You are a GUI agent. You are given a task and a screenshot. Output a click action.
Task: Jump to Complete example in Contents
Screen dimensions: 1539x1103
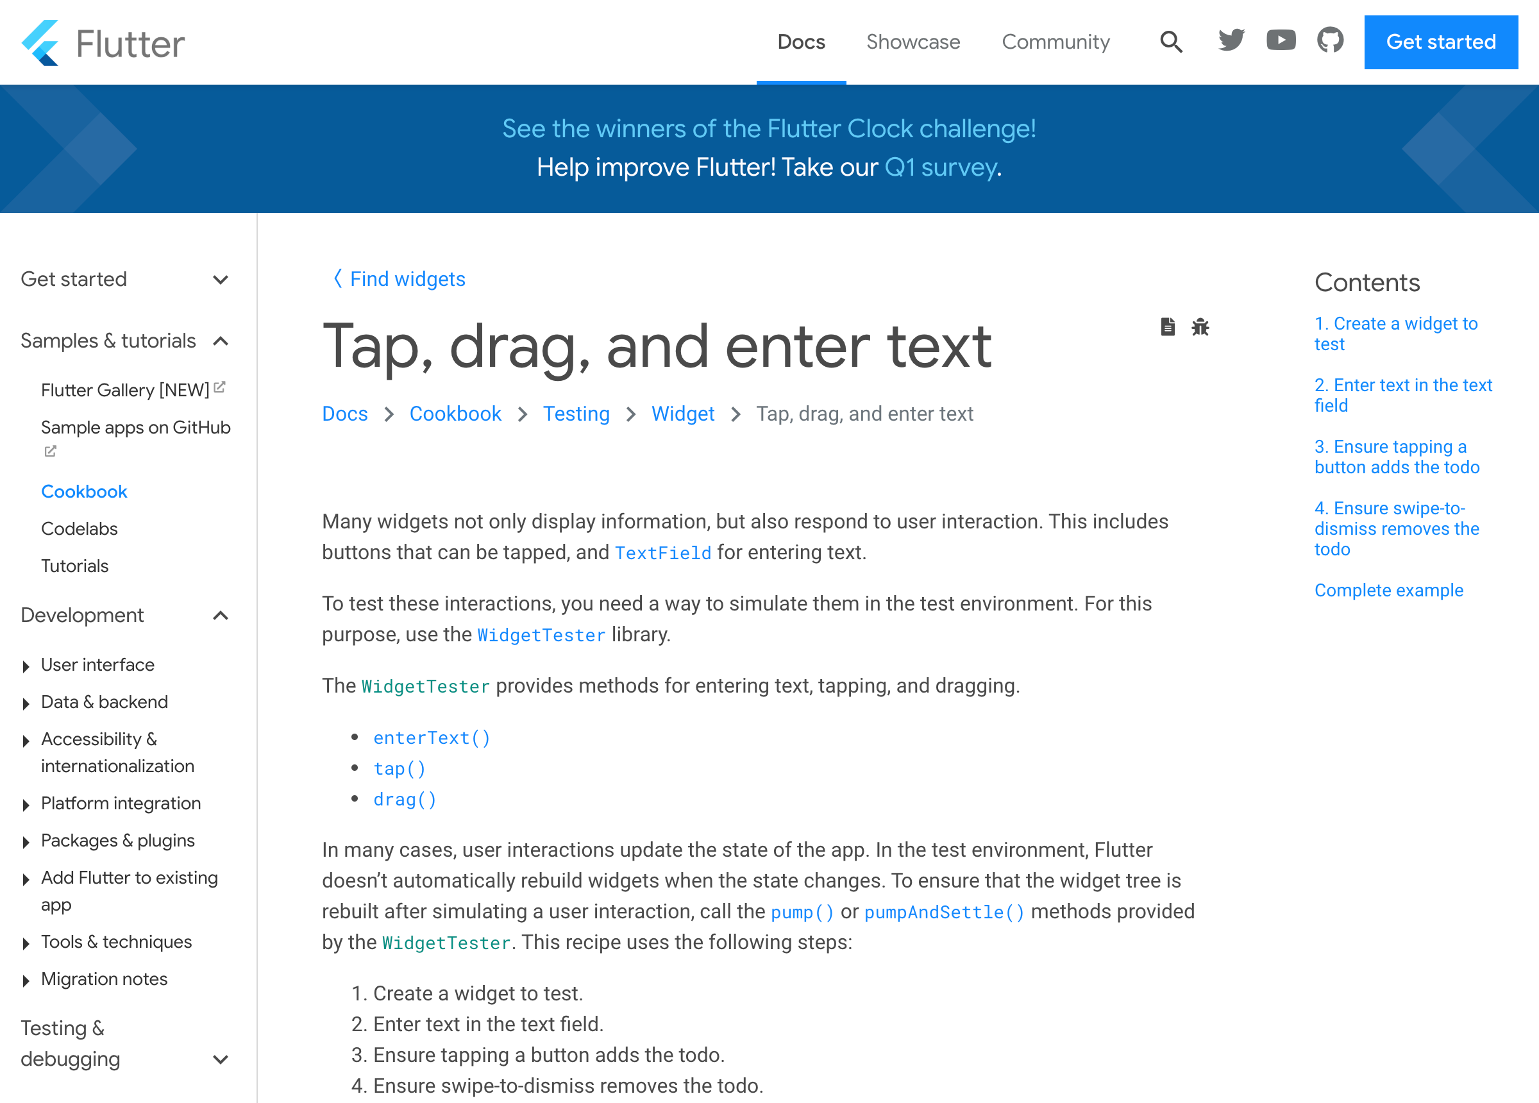(1388, 590)
